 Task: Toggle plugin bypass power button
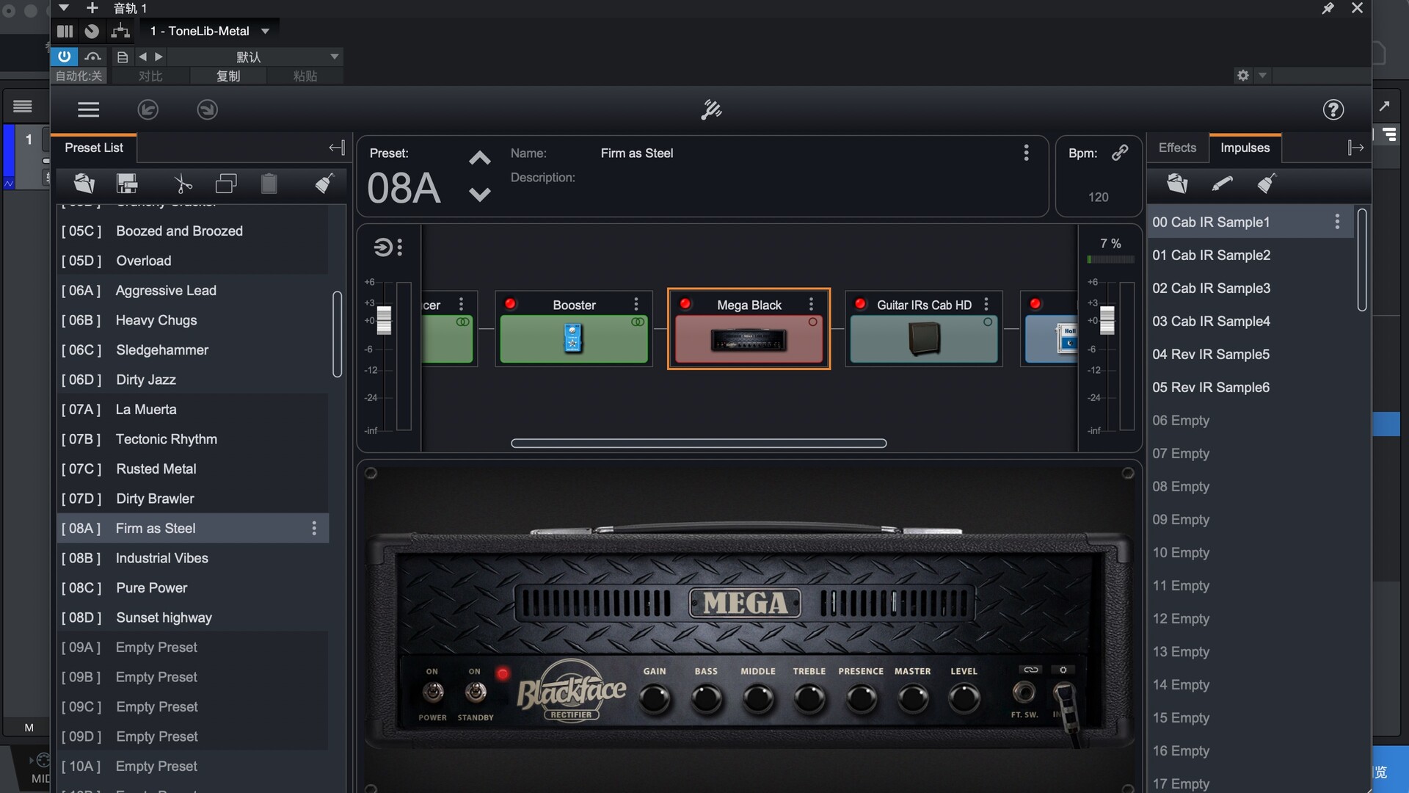click(64, 57)
